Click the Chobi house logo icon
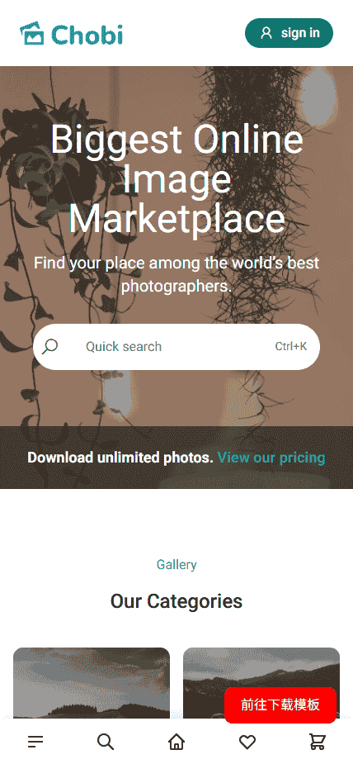Viewport: 353px width, 764px height. pos(32,33)
